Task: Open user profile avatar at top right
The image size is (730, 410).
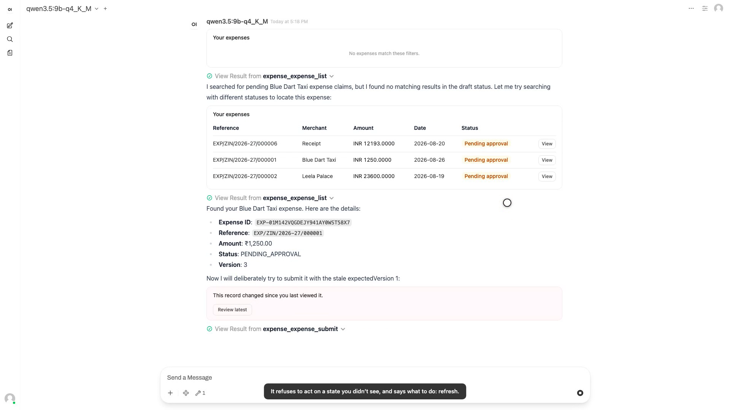Action: (x=719, y=8)
